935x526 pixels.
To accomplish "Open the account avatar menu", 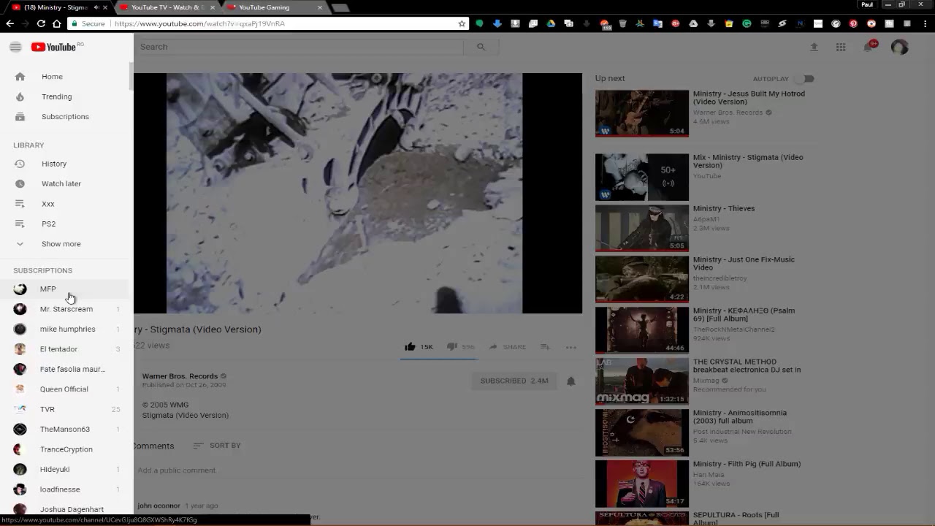I will point(899,47).
